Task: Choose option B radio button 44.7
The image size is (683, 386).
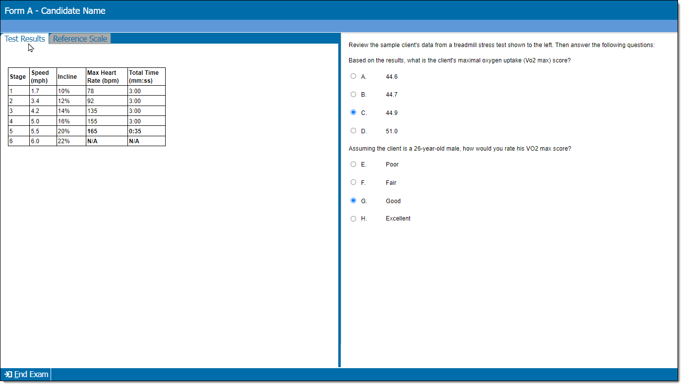Action: 353,94
